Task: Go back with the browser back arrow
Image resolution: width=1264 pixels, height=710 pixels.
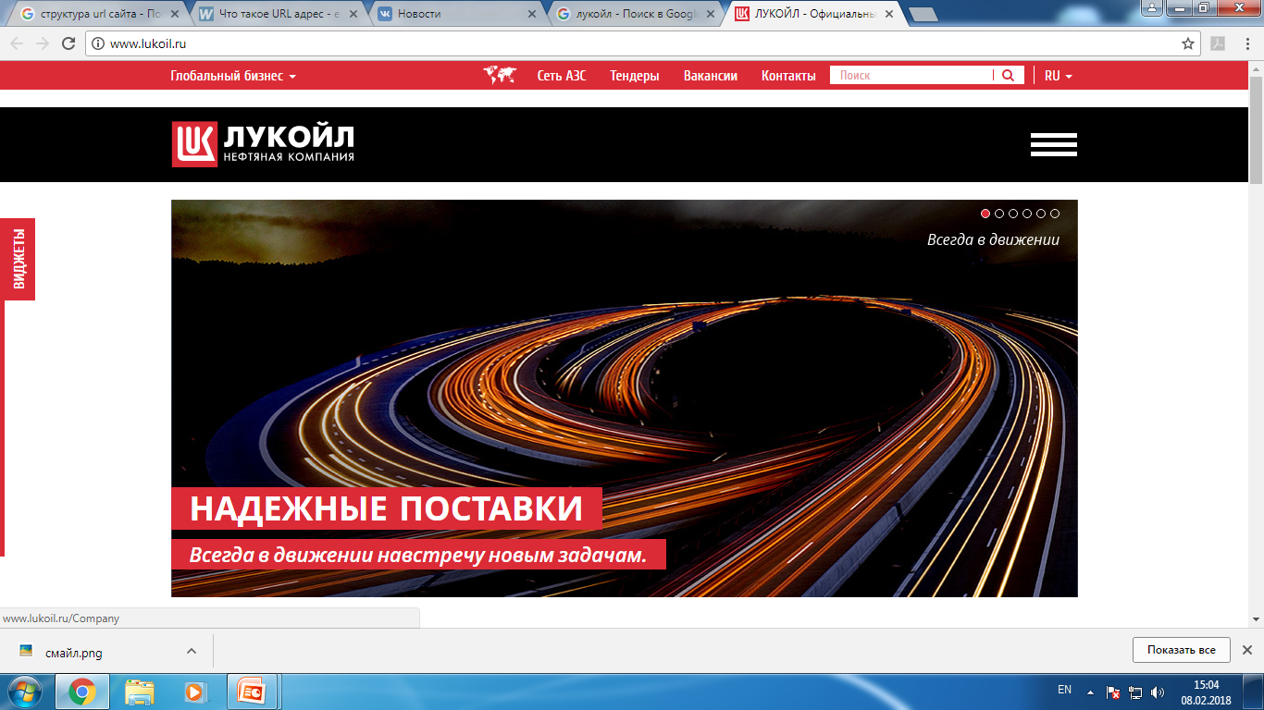Action: coord(17,43)
